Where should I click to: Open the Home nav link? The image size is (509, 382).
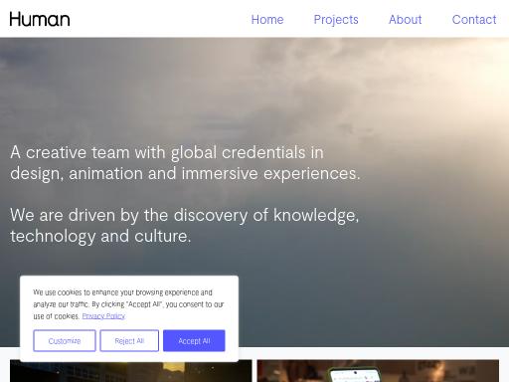(267, 20)
